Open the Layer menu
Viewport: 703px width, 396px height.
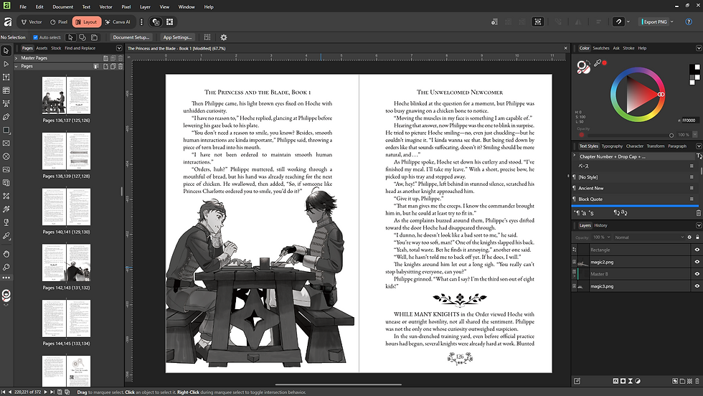tap(145, 6)
